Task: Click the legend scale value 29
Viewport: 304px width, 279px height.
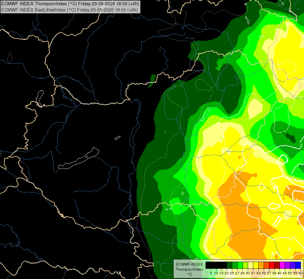Action: [243, 273]
